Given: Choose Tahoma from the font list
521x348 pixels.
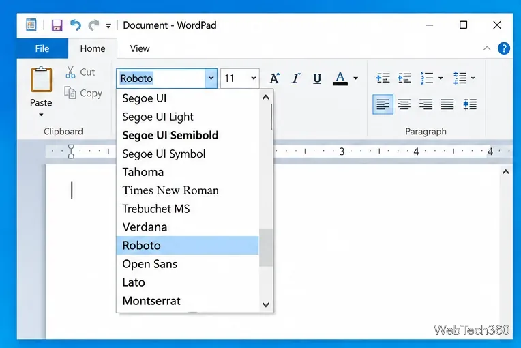Looking at the screenshot, I should (188, 172).
